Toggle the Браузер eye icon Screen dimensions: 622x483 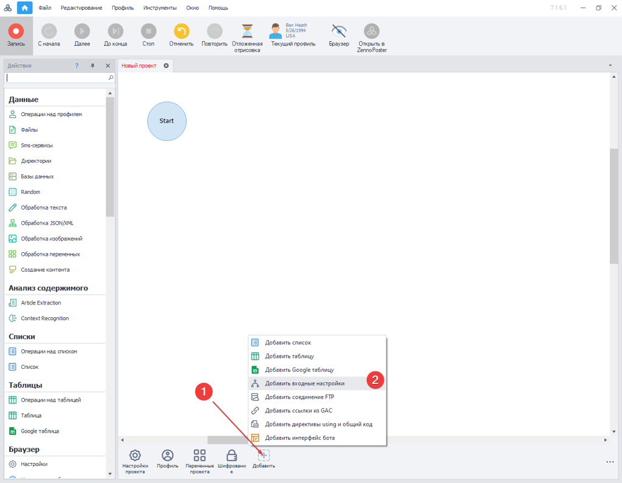(339, 31)
